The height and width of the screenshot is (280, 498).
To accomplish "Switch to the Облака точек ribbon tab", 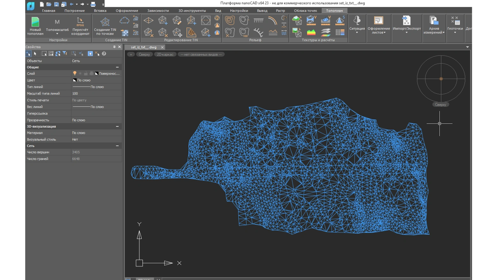I will pos(305,11).
